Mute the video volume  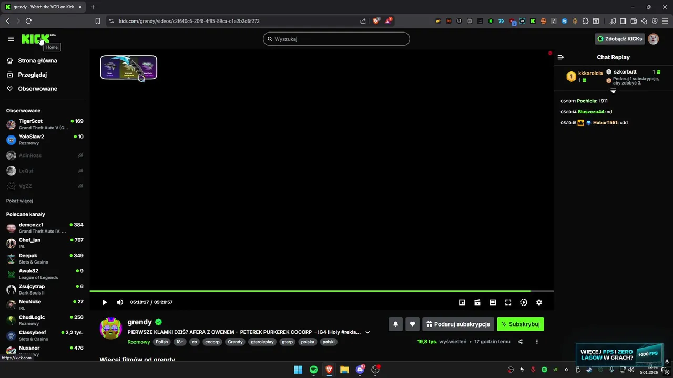pos(120,302)
